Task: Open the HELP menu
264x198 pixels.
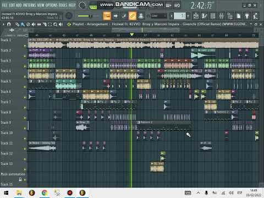Action: coord(72,5)
